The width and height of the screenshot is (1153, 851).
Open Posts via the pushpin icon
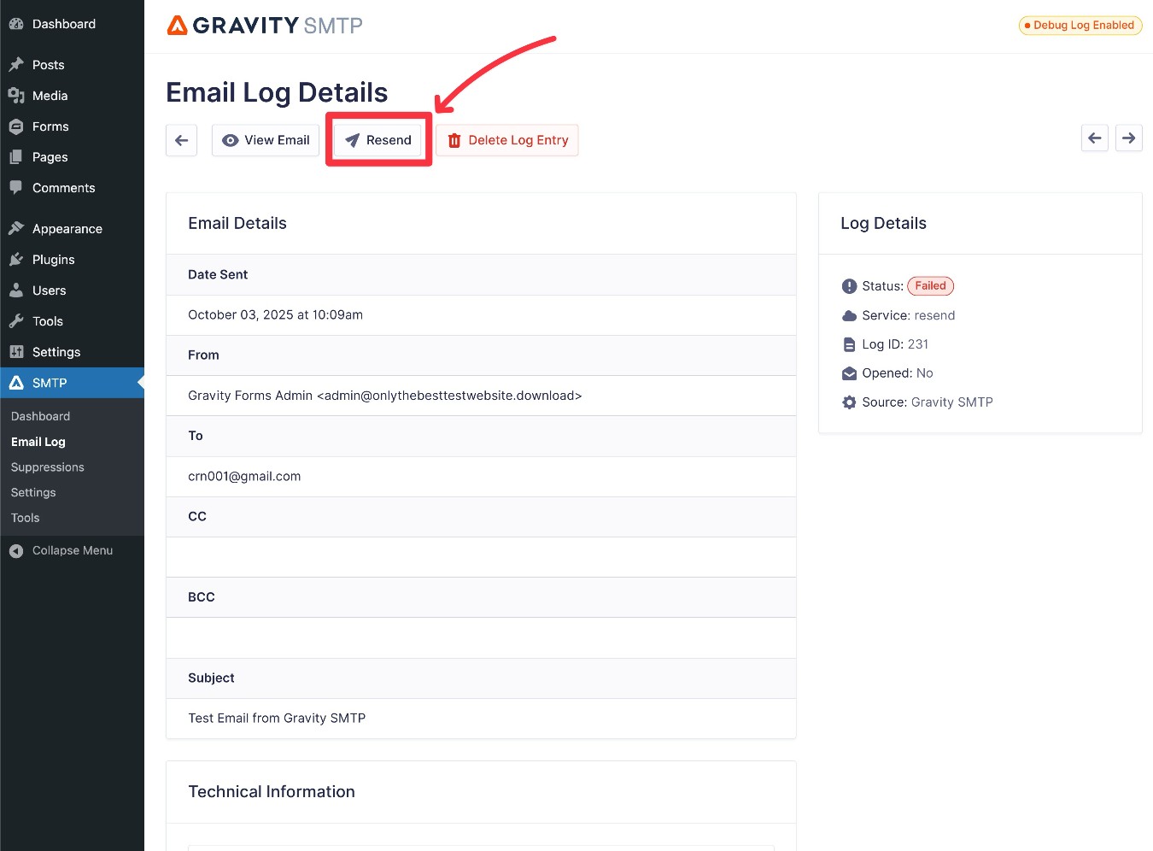click(x=17, y=64)
